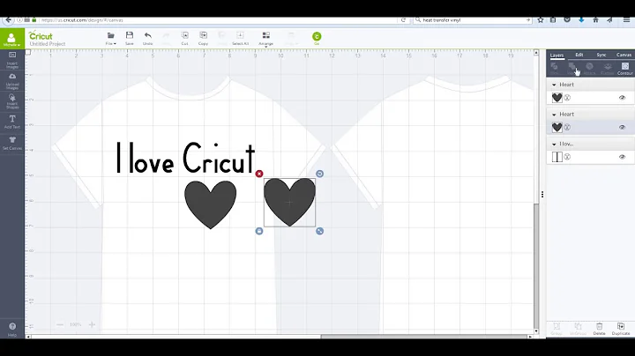Switch to the Canvas tab
This screenshot has width=635, height=356.
coord(624,55)
